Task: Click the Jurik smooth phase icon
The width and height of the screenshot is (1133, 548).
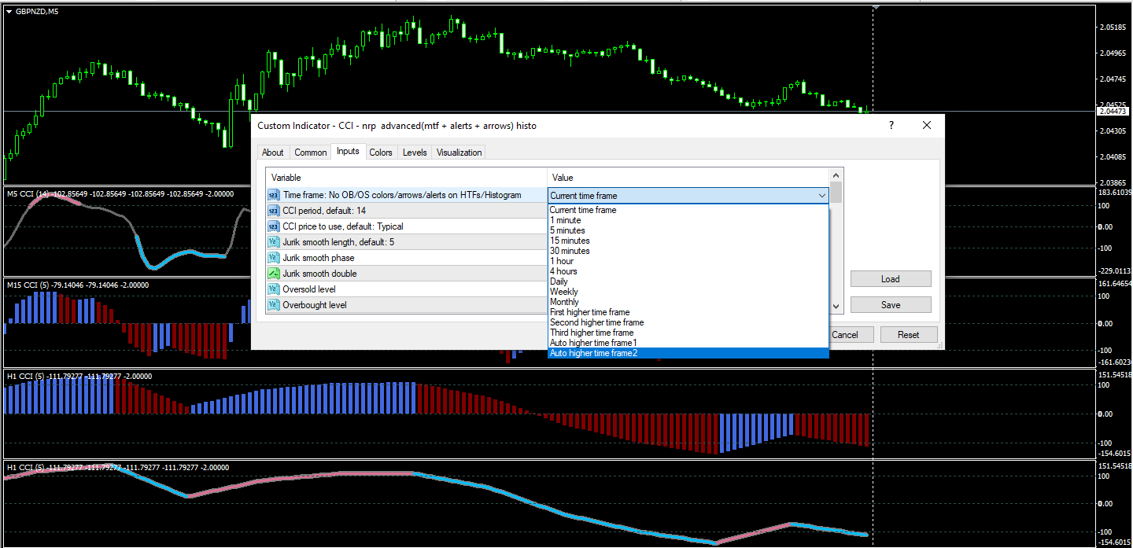Action: click(274, 258)
